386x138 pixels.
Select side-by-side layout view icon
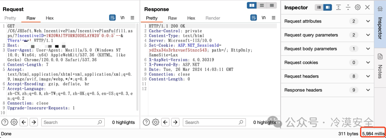252,5
